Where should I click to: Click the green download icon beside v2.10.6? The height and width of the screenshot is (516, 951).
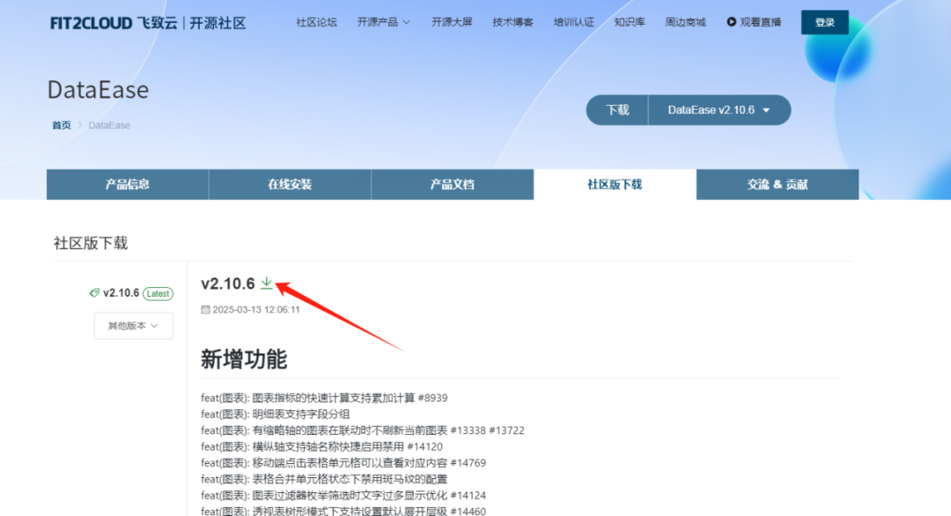[x=266, y=284]
